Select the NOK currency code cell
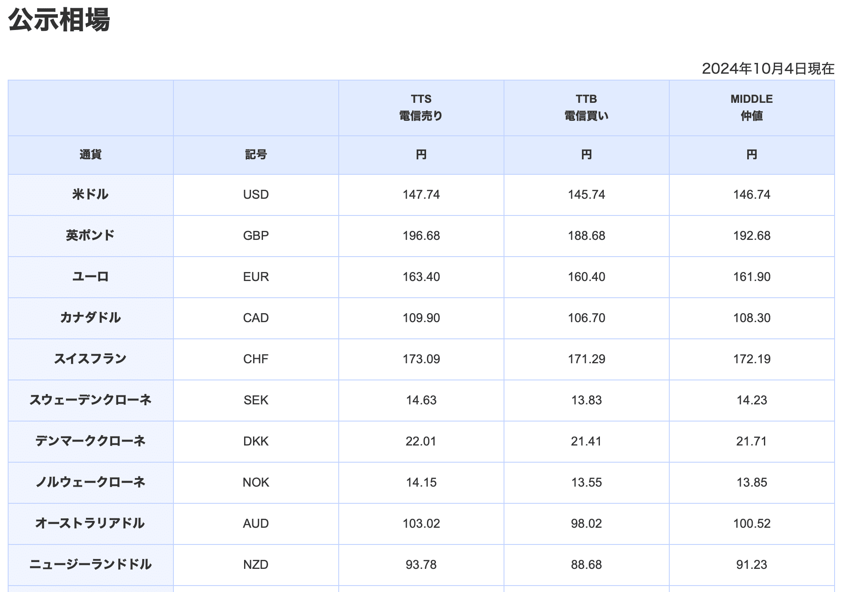This screenshot has width=847, height=592. (256, 482)
